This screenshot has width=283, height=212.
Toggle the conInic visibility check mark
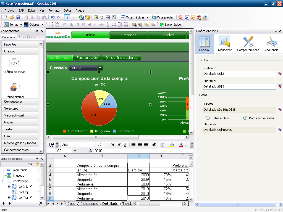tap(31, 187)
